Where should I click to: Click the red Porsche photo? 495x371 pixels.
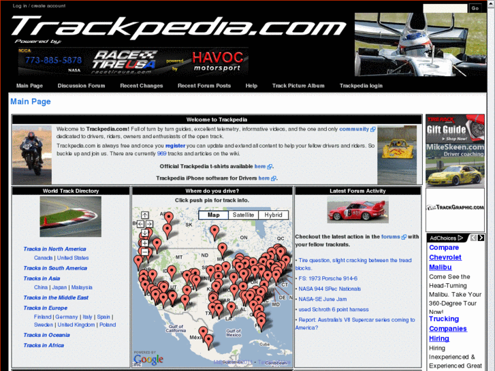pos(357,210)
